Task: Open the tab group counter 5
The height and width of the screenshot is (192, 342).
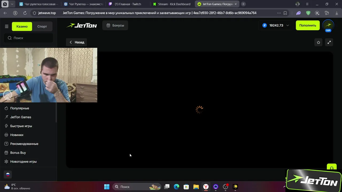Action: pos(5,4)
